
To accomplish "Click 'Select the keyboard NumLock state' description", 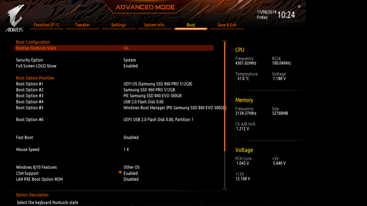I will tap(47, 202).
